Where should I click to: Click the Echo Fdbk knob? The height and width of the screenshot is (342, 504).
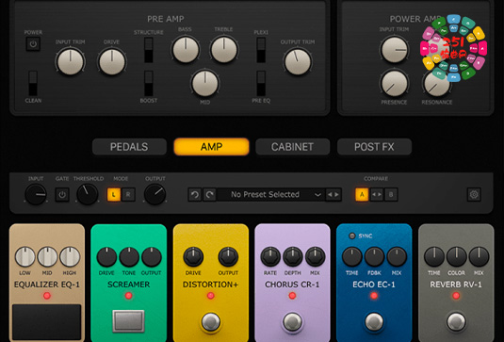pyautogui.click(x=374, y=257)
